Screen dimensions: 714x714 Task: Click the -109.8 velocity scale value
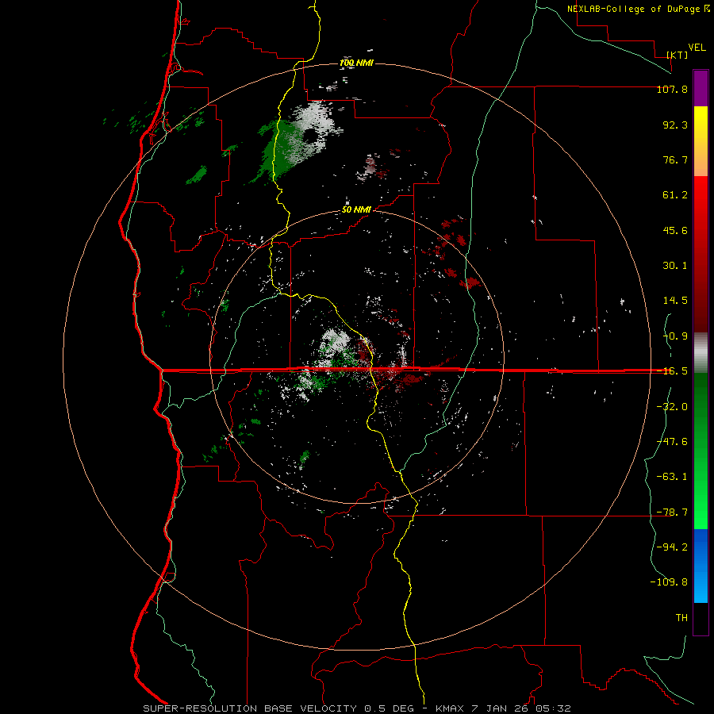pos(669,582)
